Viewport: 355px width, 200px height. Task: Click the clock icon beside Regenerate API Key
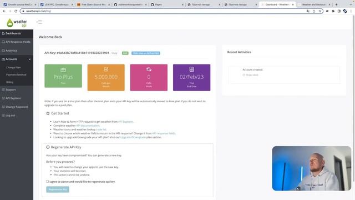[48, 147]
